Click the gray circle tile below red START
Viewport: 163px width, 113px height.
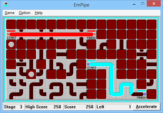click(11, 45)
